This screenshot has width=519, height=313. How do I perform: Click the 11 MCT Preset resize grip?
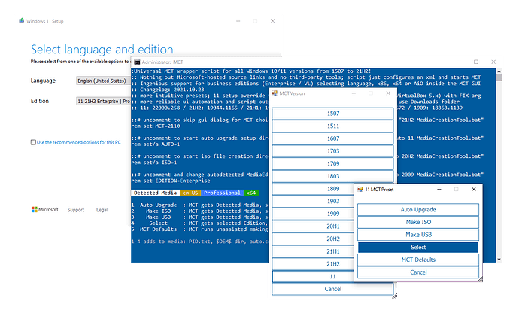click(x=481, y=280)
